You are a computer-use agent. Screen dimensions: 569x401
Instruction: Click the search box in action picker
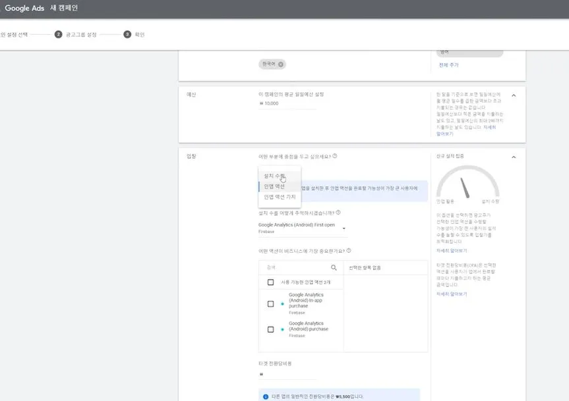296,267
